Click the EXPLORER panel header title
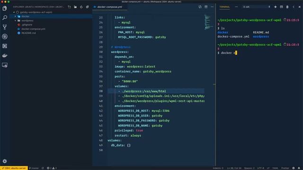 (39, 7)
